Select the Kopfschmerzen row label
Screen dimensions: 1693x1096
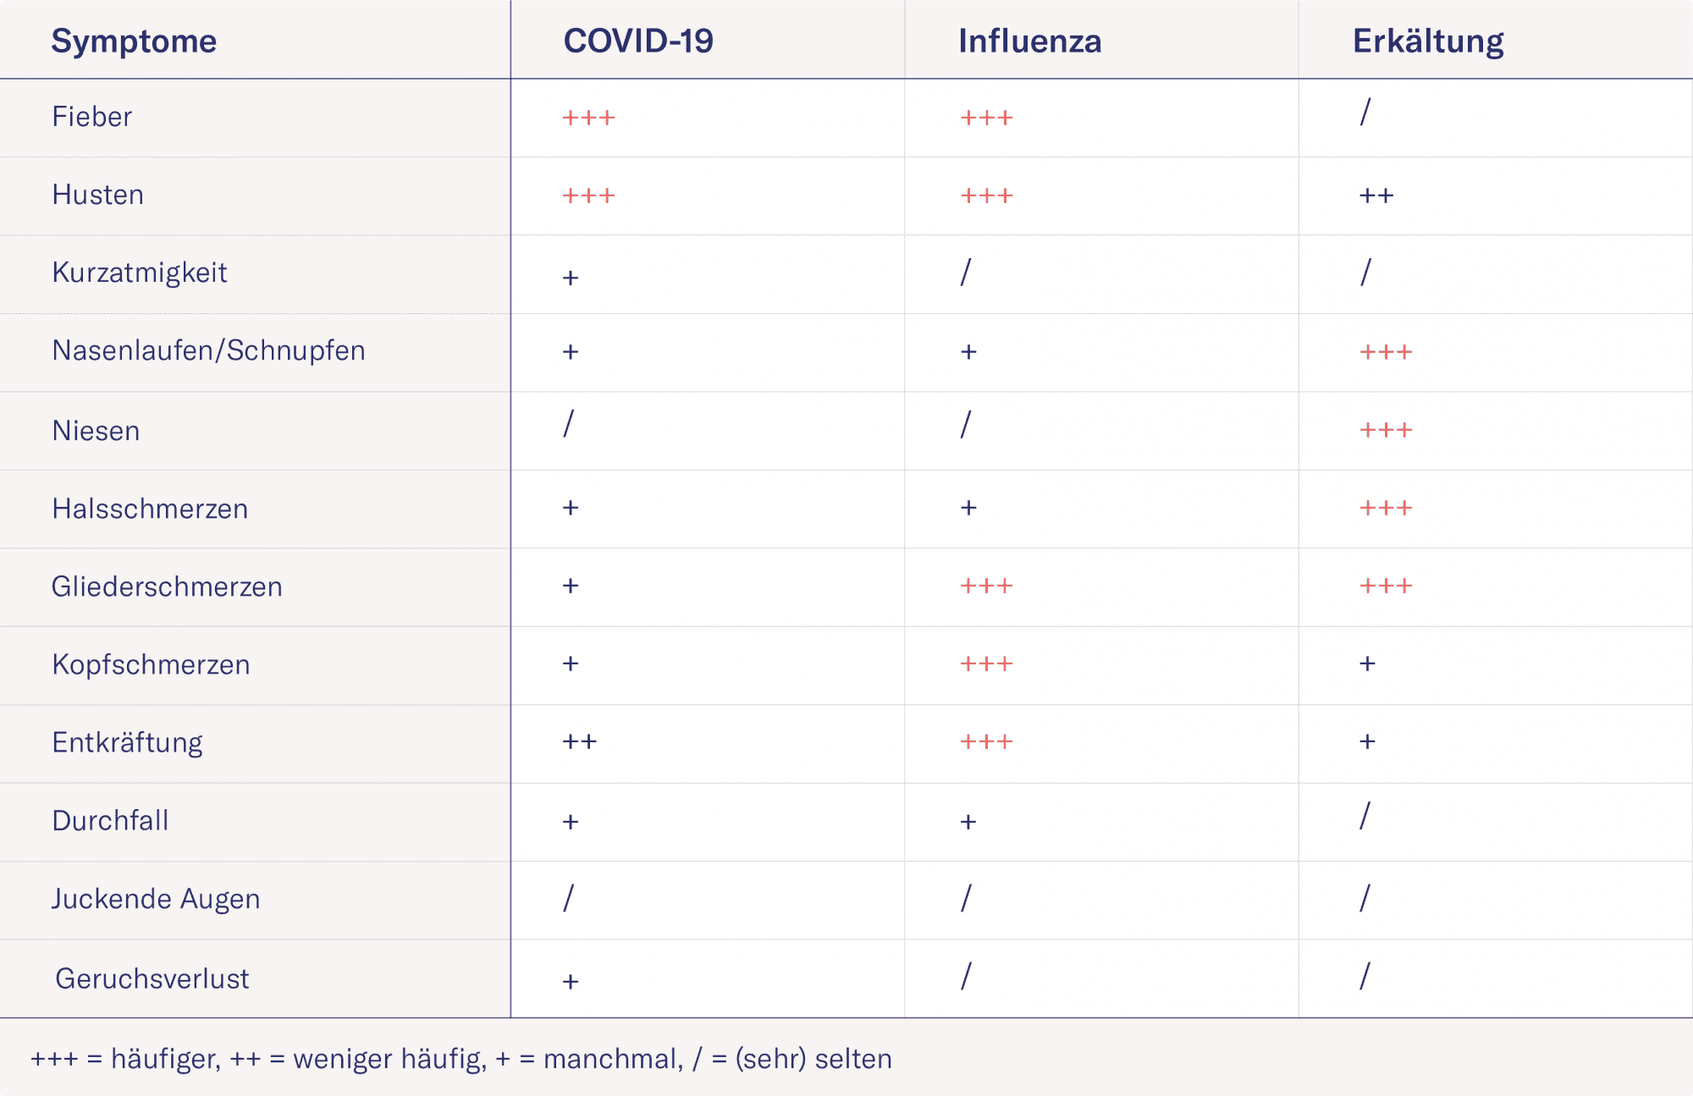151,664
